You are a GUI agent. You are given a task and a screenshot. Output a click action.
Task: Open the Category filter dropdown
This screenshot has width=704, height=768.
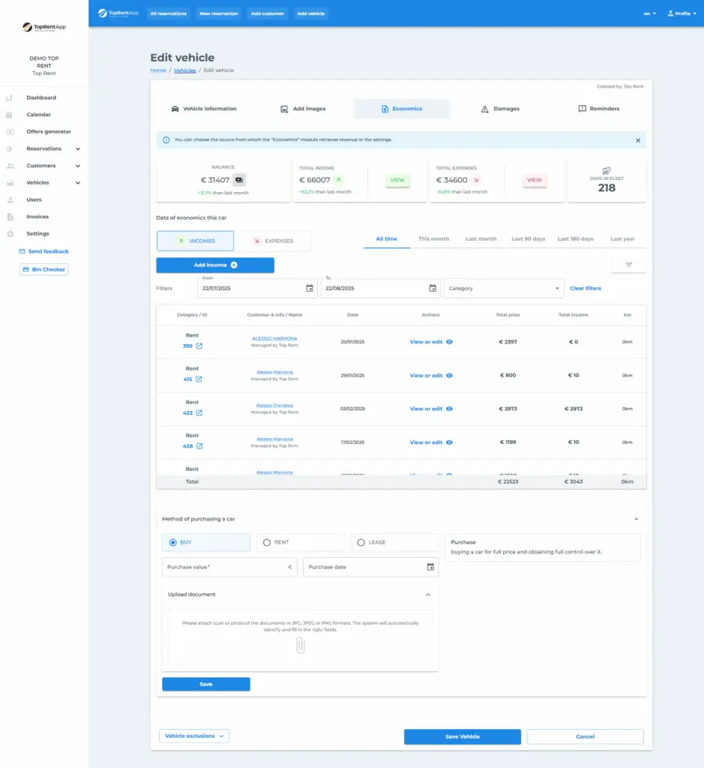pos(503,288)
